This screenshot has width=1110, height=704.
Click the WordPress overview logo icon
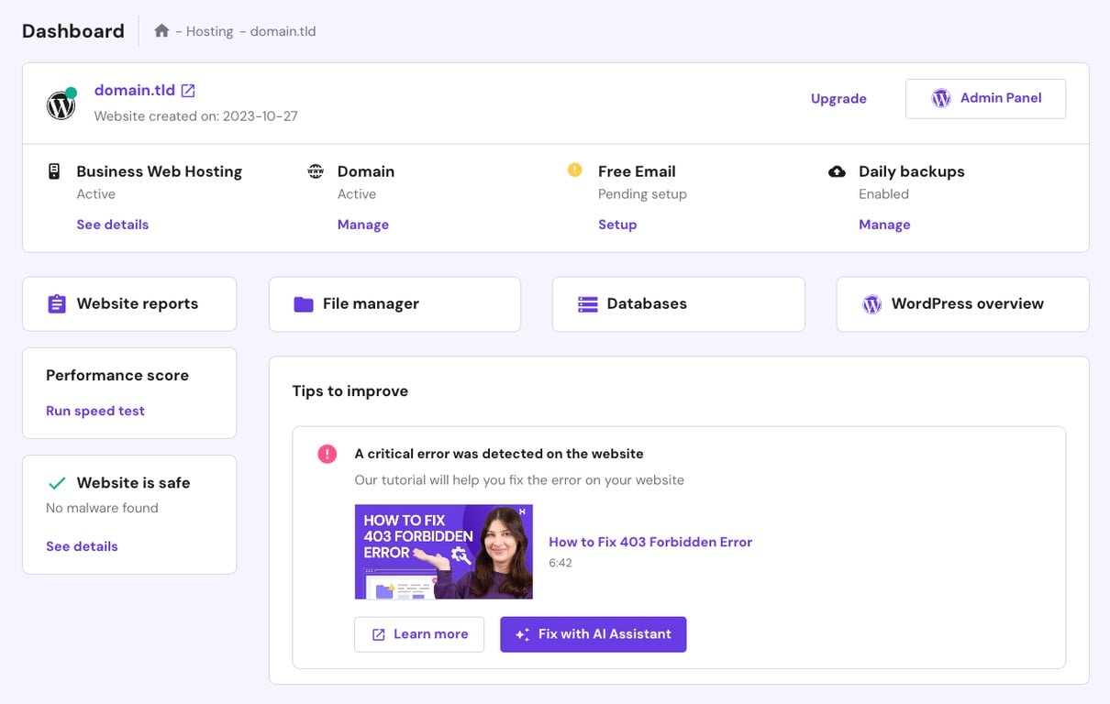click(871, 303)
